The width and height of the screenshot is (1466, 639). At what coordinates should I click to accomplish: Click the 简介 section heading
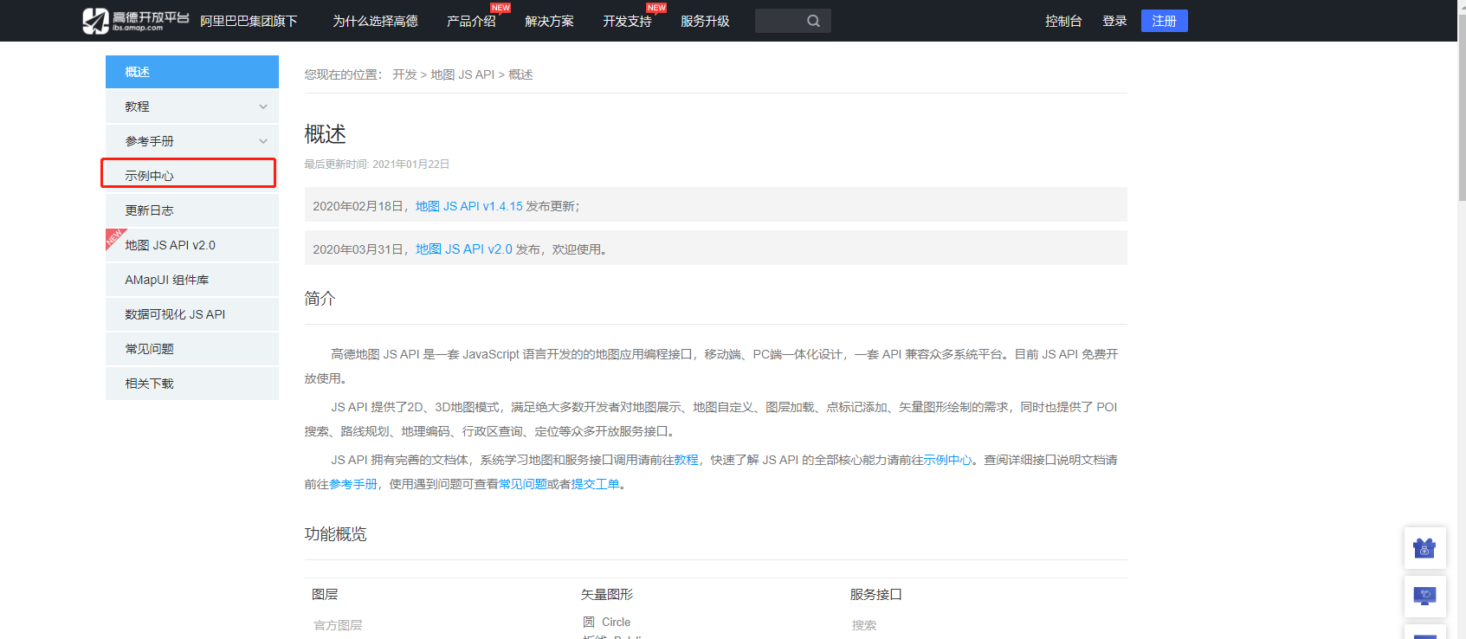point(320,299)
